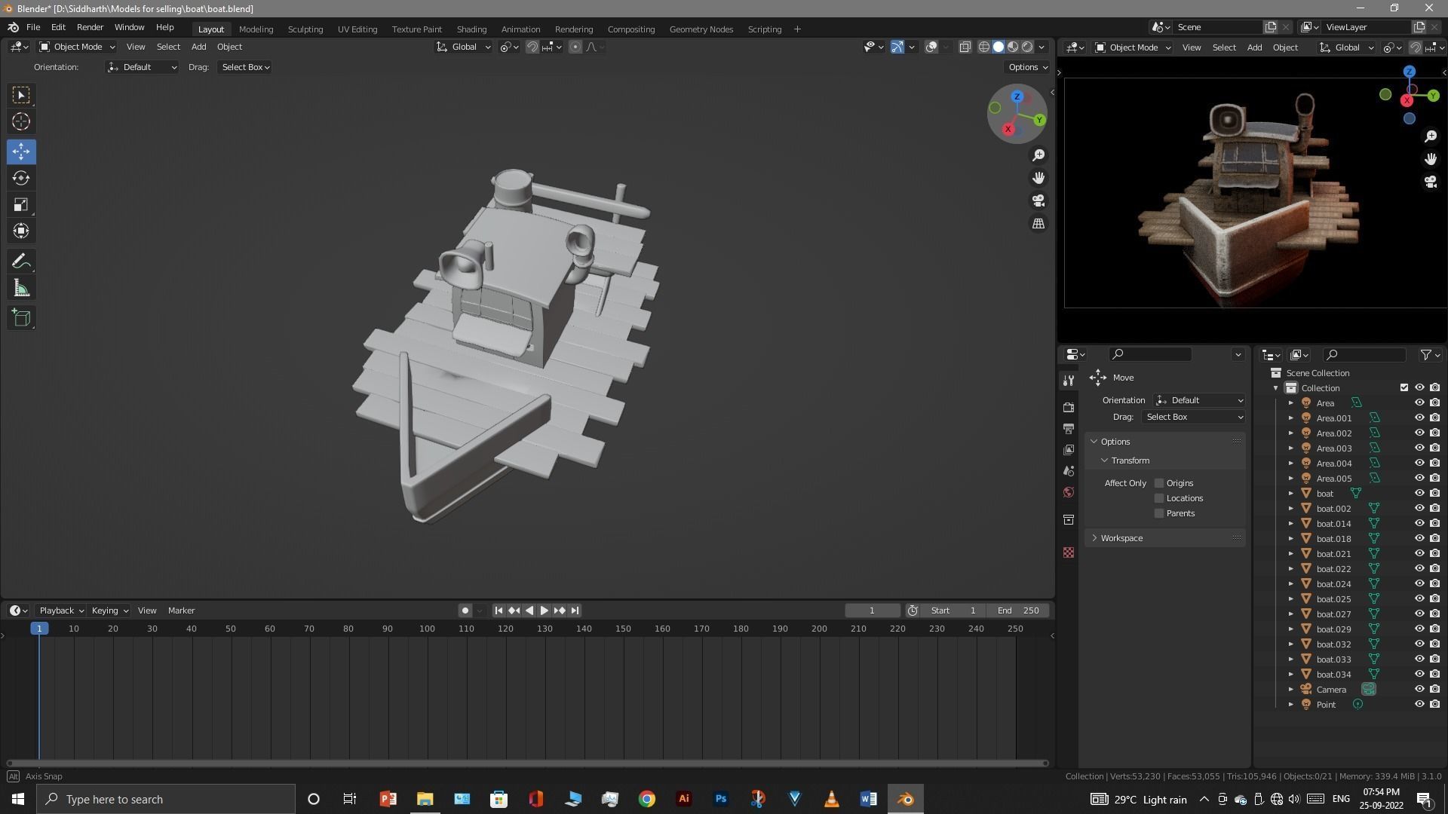
Task: Click the current frame number field
Action: (872, 610)
